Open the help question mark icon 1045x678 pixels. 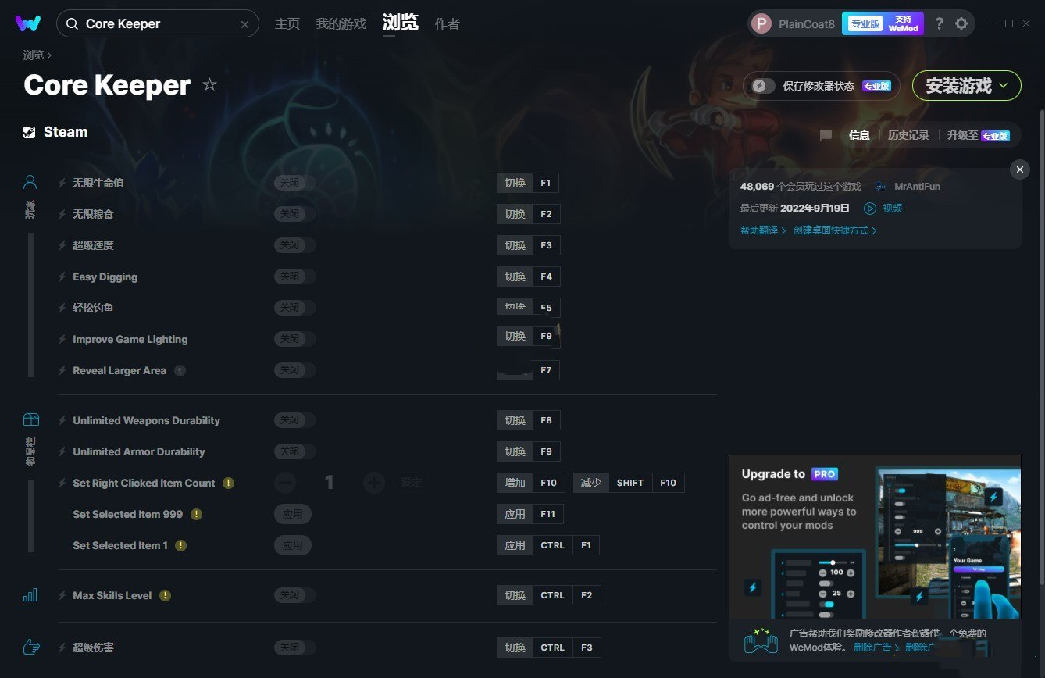coord(940,23)
